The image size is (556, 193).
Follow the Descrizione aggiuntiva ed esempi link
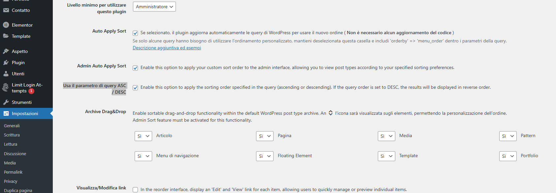[x=167, y=48]
